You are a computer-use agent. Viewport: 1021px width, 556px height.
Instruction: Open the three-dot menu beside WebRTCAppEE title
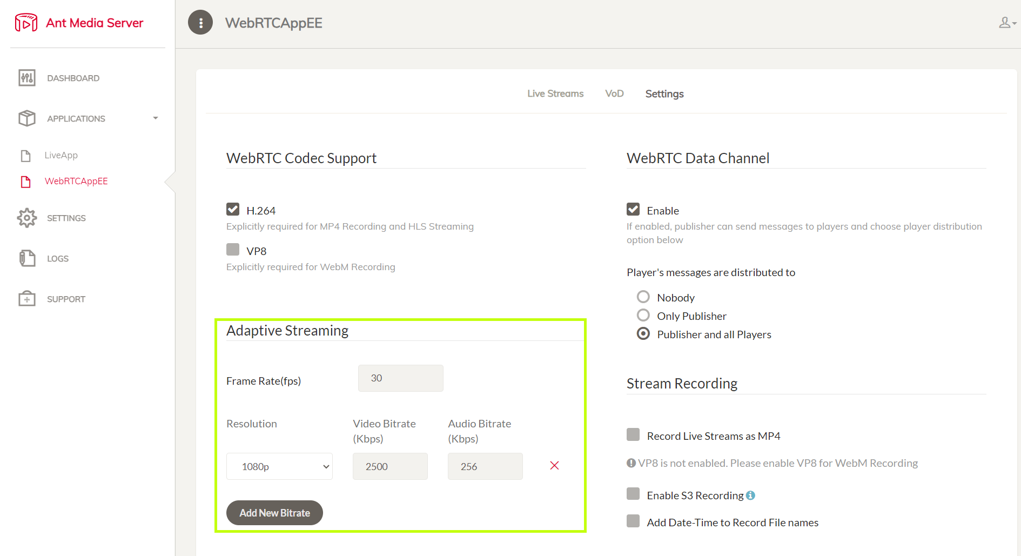[x=200, y=23]
